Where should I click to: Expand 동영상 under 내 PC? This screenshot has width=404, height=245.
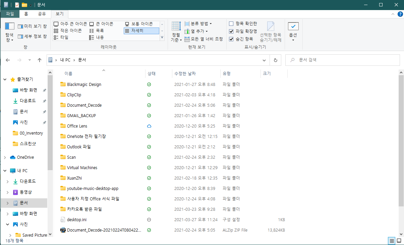click(x=8, y=192)
